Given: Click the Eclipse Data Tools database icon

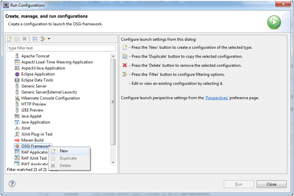Looking at the screenshot, I should point(17,80).
